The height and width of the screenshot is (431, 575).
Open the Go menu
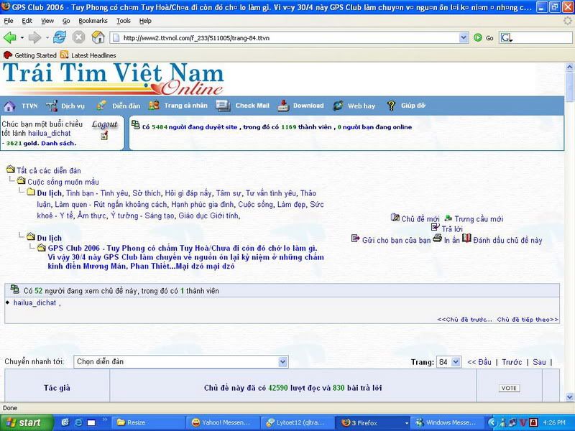pyautogui.click(x=66, y=21)
